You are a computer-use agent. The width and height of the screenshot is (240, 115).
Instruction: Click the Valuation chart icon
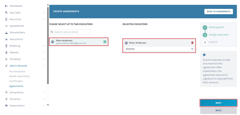coord(6,99)
